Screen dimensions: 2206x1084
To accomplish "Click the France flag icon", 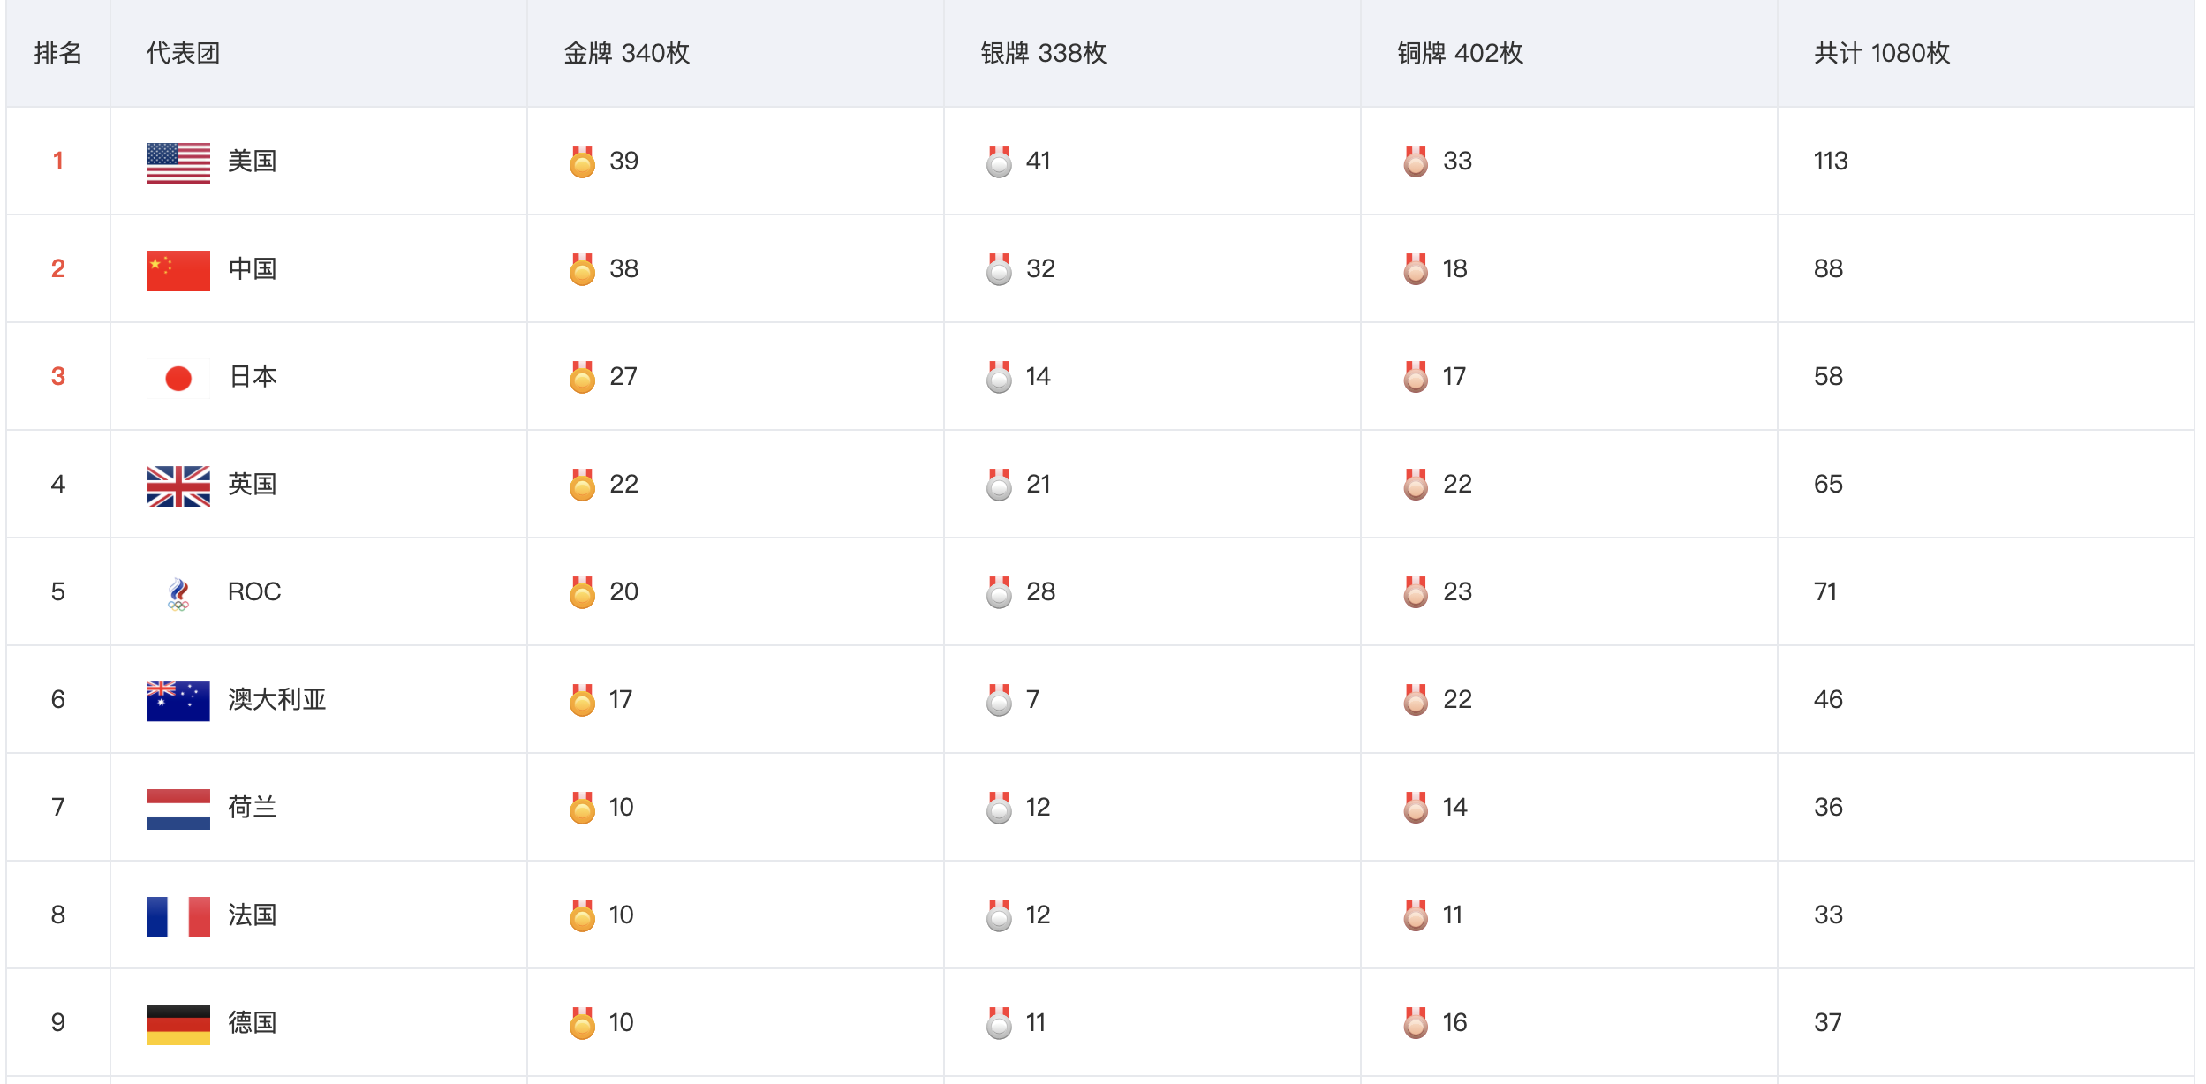I will point(178,916).
